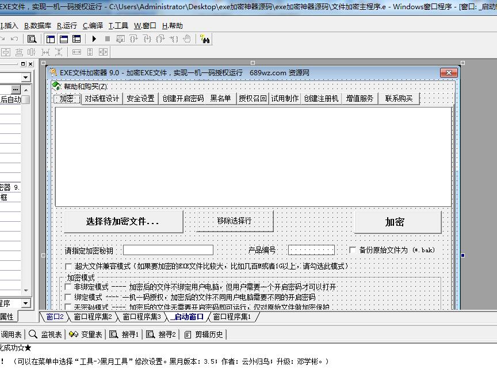Click the same-size (both) sizing icon

tap(104, 52)
